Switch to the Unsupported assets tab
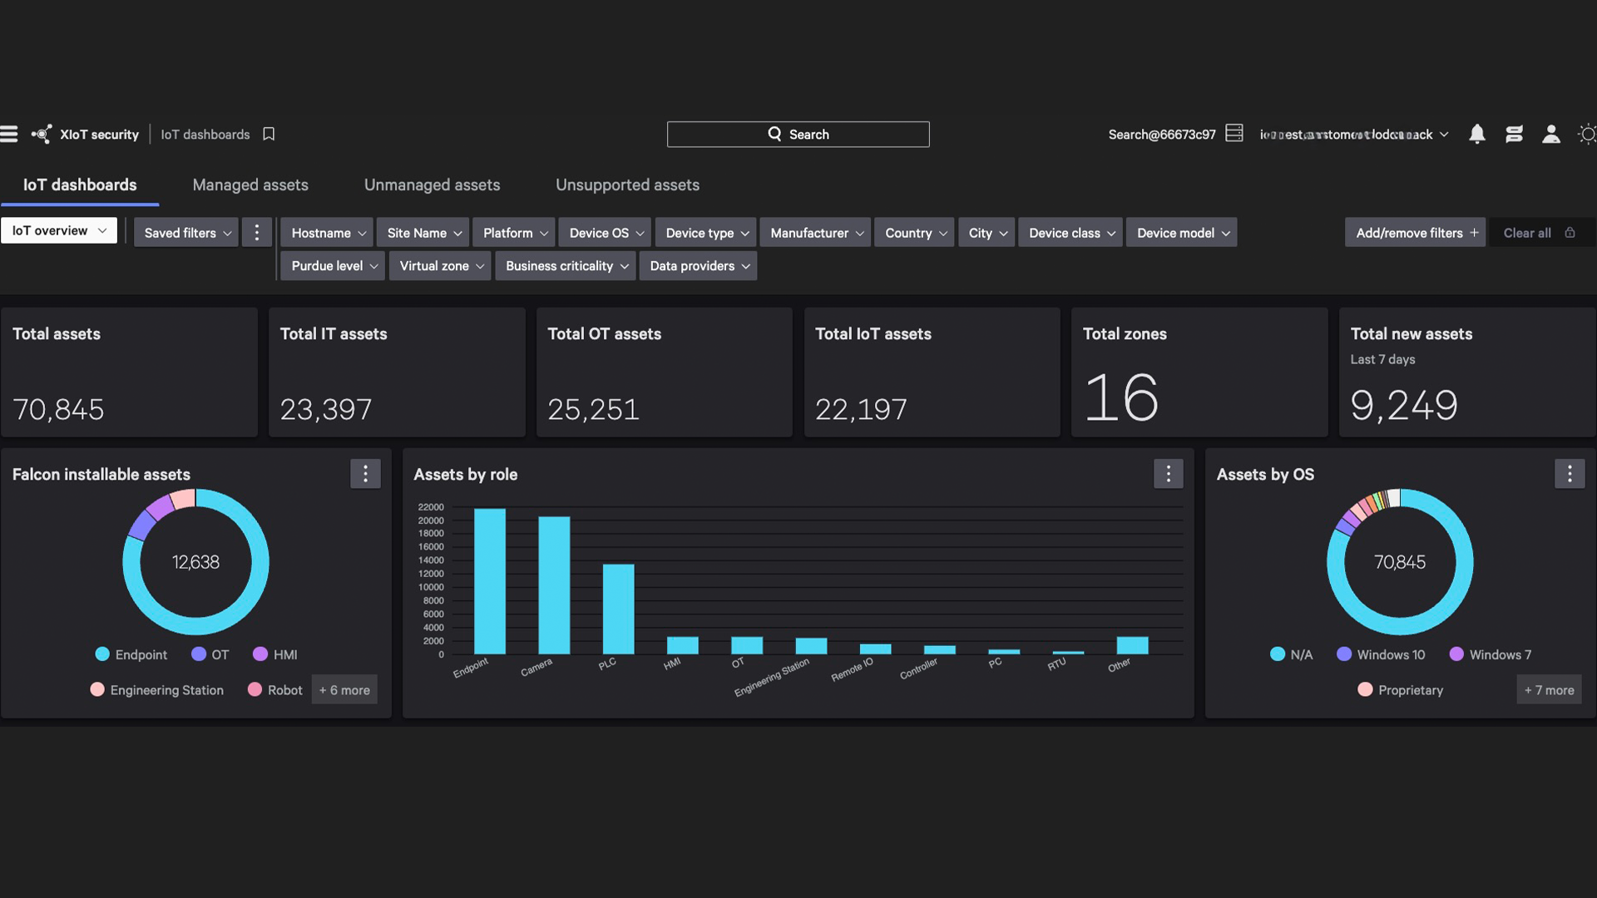 627,185
